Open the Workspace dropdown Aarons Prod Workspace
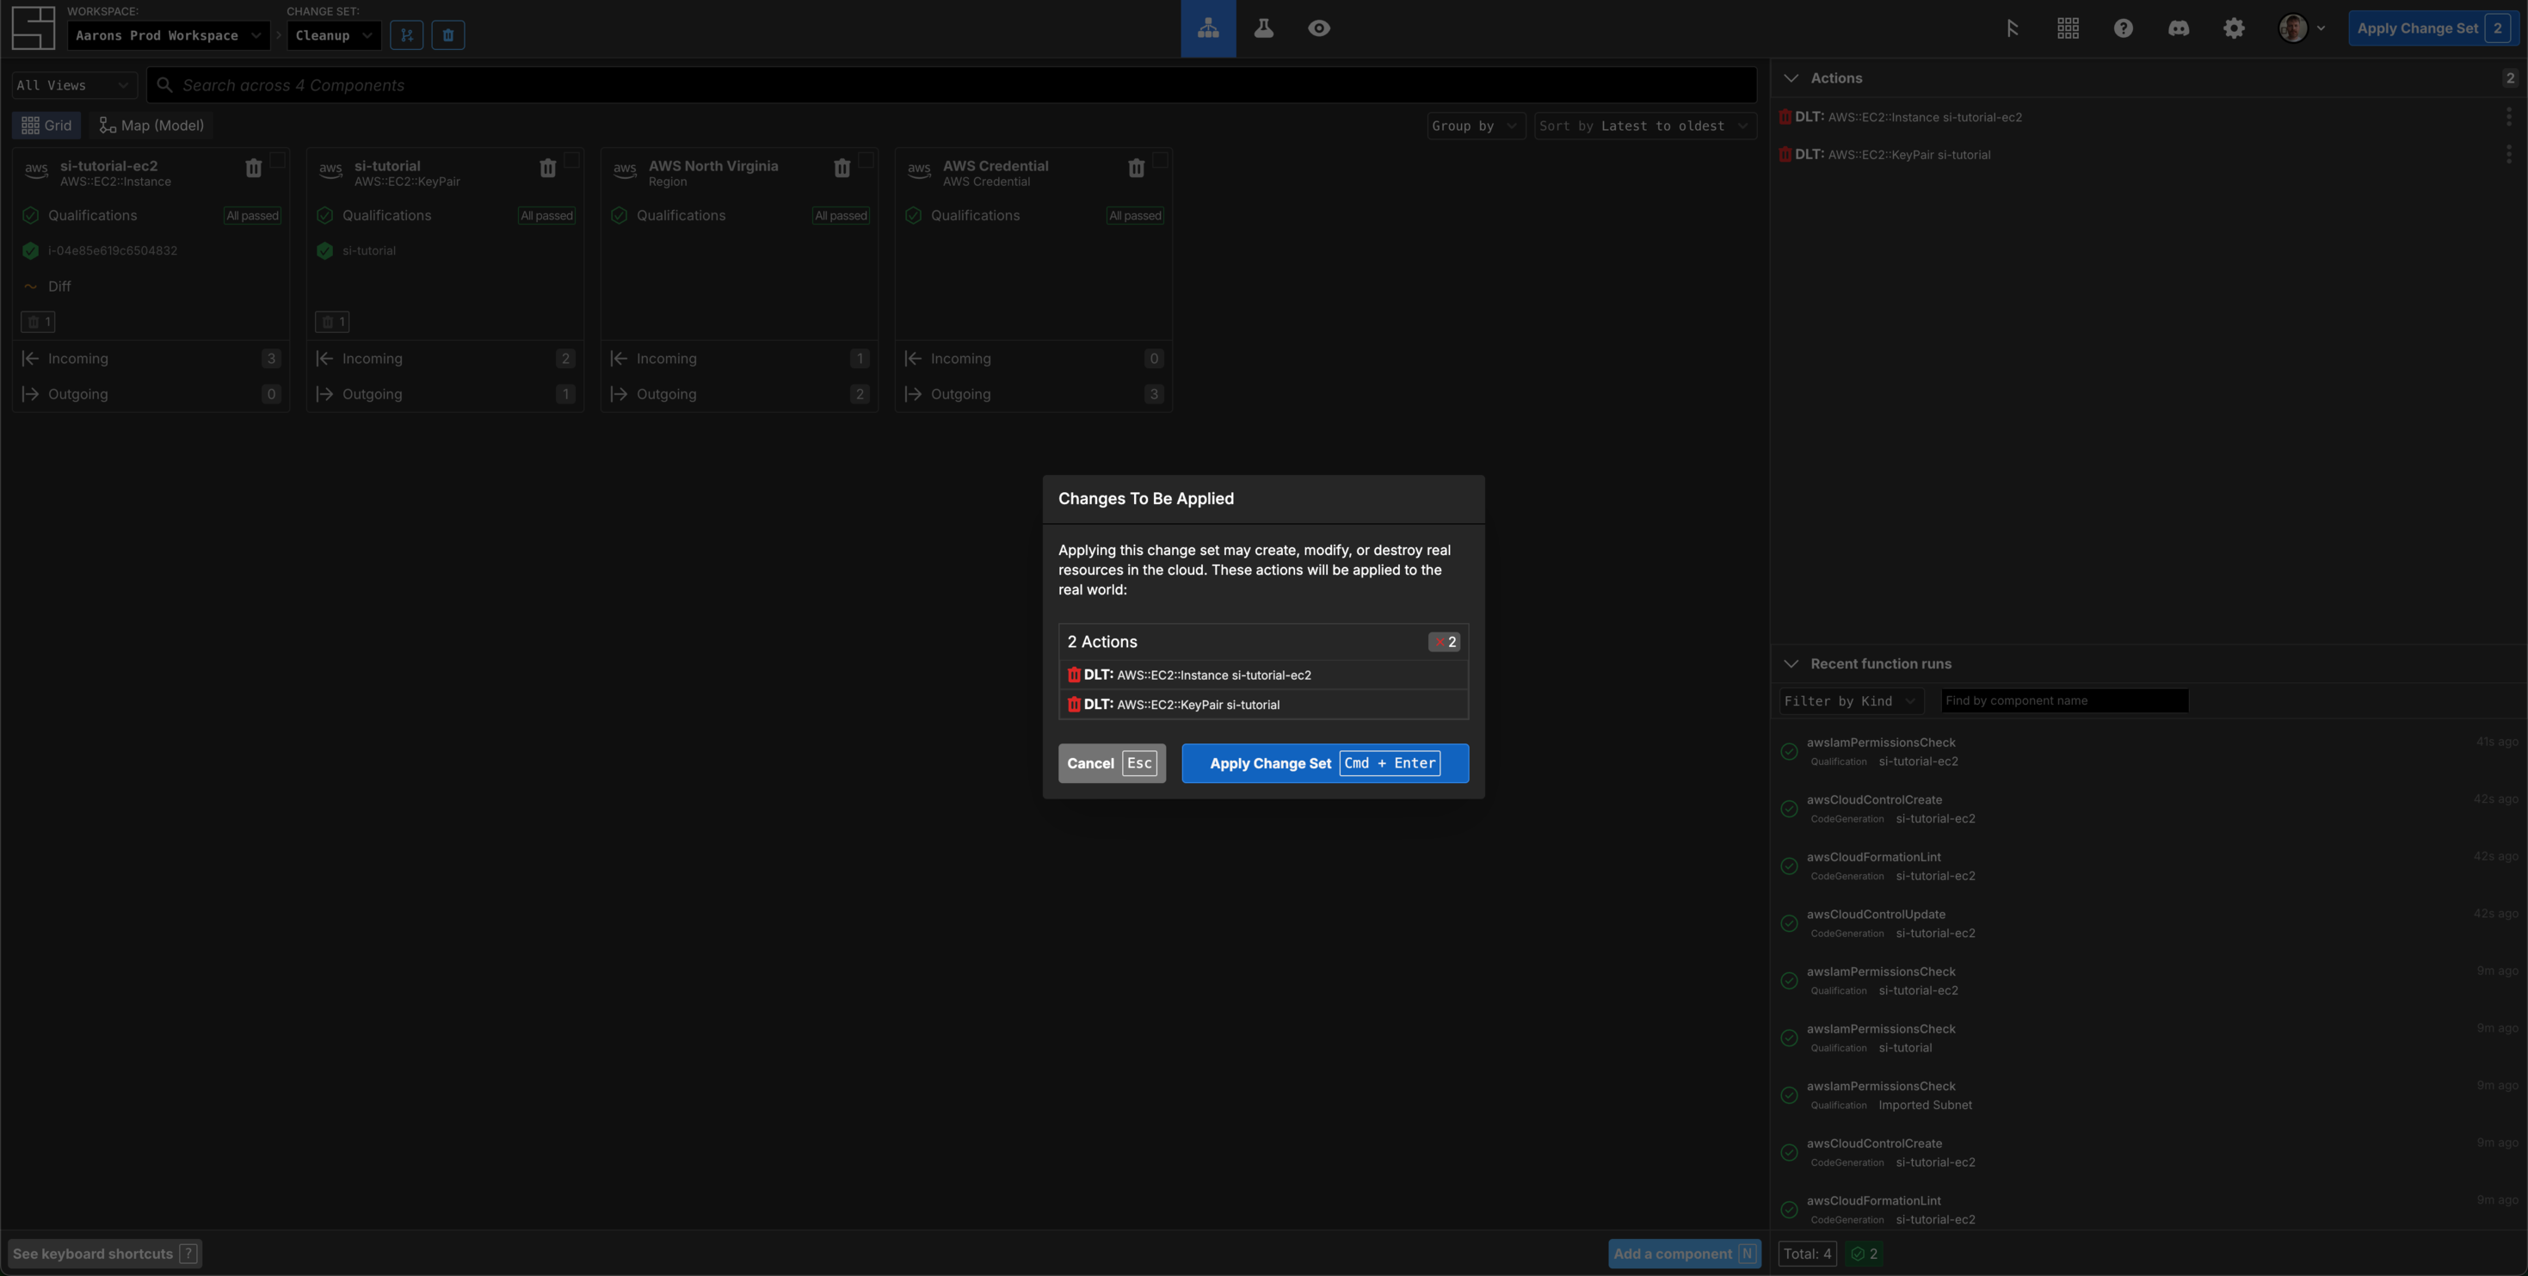The height and width of the screenshot is (1276, 2528). (169, 35)
